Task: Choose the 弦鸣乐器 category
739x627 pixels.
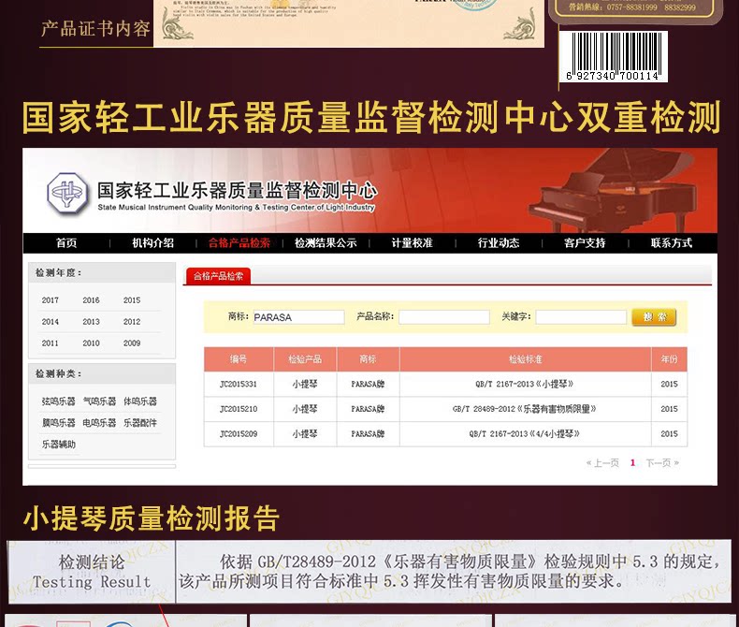Action: (x=58, y=401)
